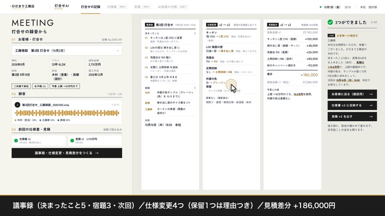Click the LINE badge icon
The width and height of the screenshot is (385, 216).
point(331,36)
